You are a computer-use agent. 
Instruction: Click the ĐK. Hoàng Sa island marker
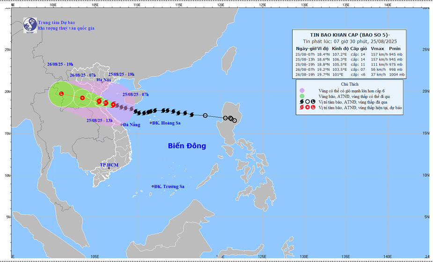click(151, 123)
